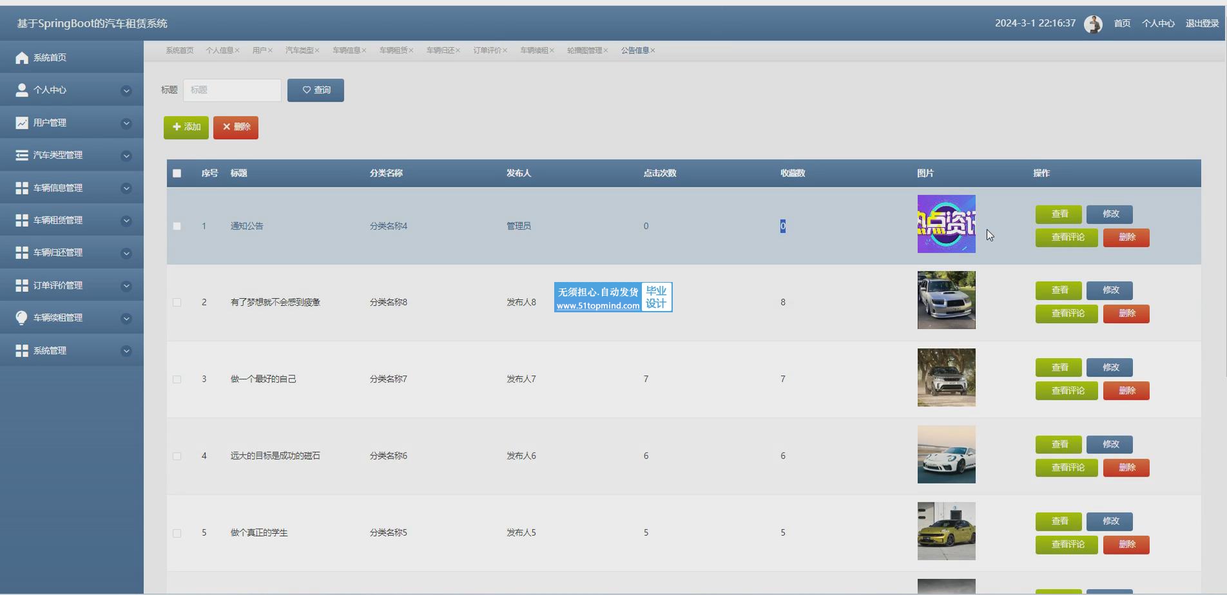Click 首页 link in the header
Viewport: 1227px width, 595px height.
point(1122,23)
